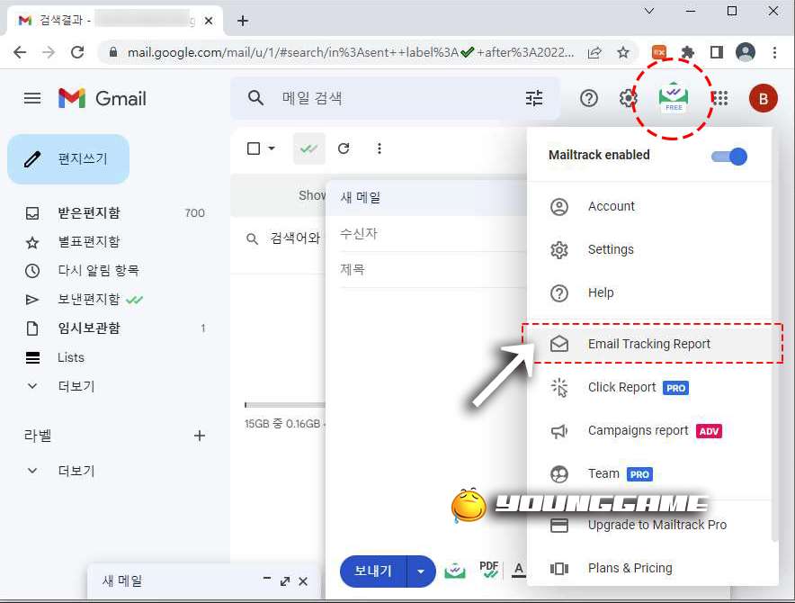Select Upgrade to Mailtrack Pro

point(649,525)
